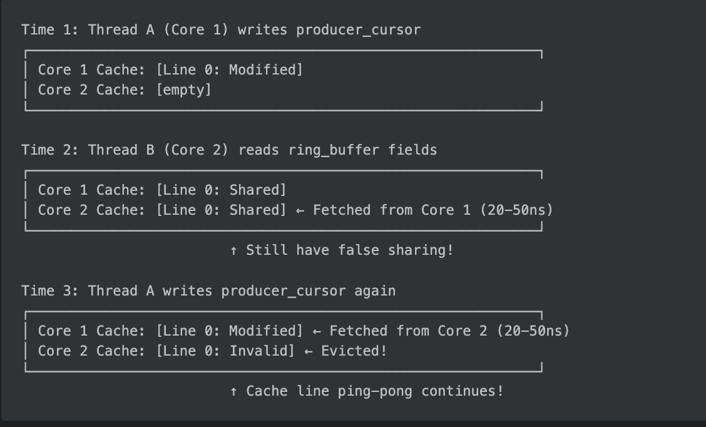Click the up arrow beside "Cache line ping-pong continues!"
Image resolution: width=706 pixels, height=427 pixels.
[233, 391]
